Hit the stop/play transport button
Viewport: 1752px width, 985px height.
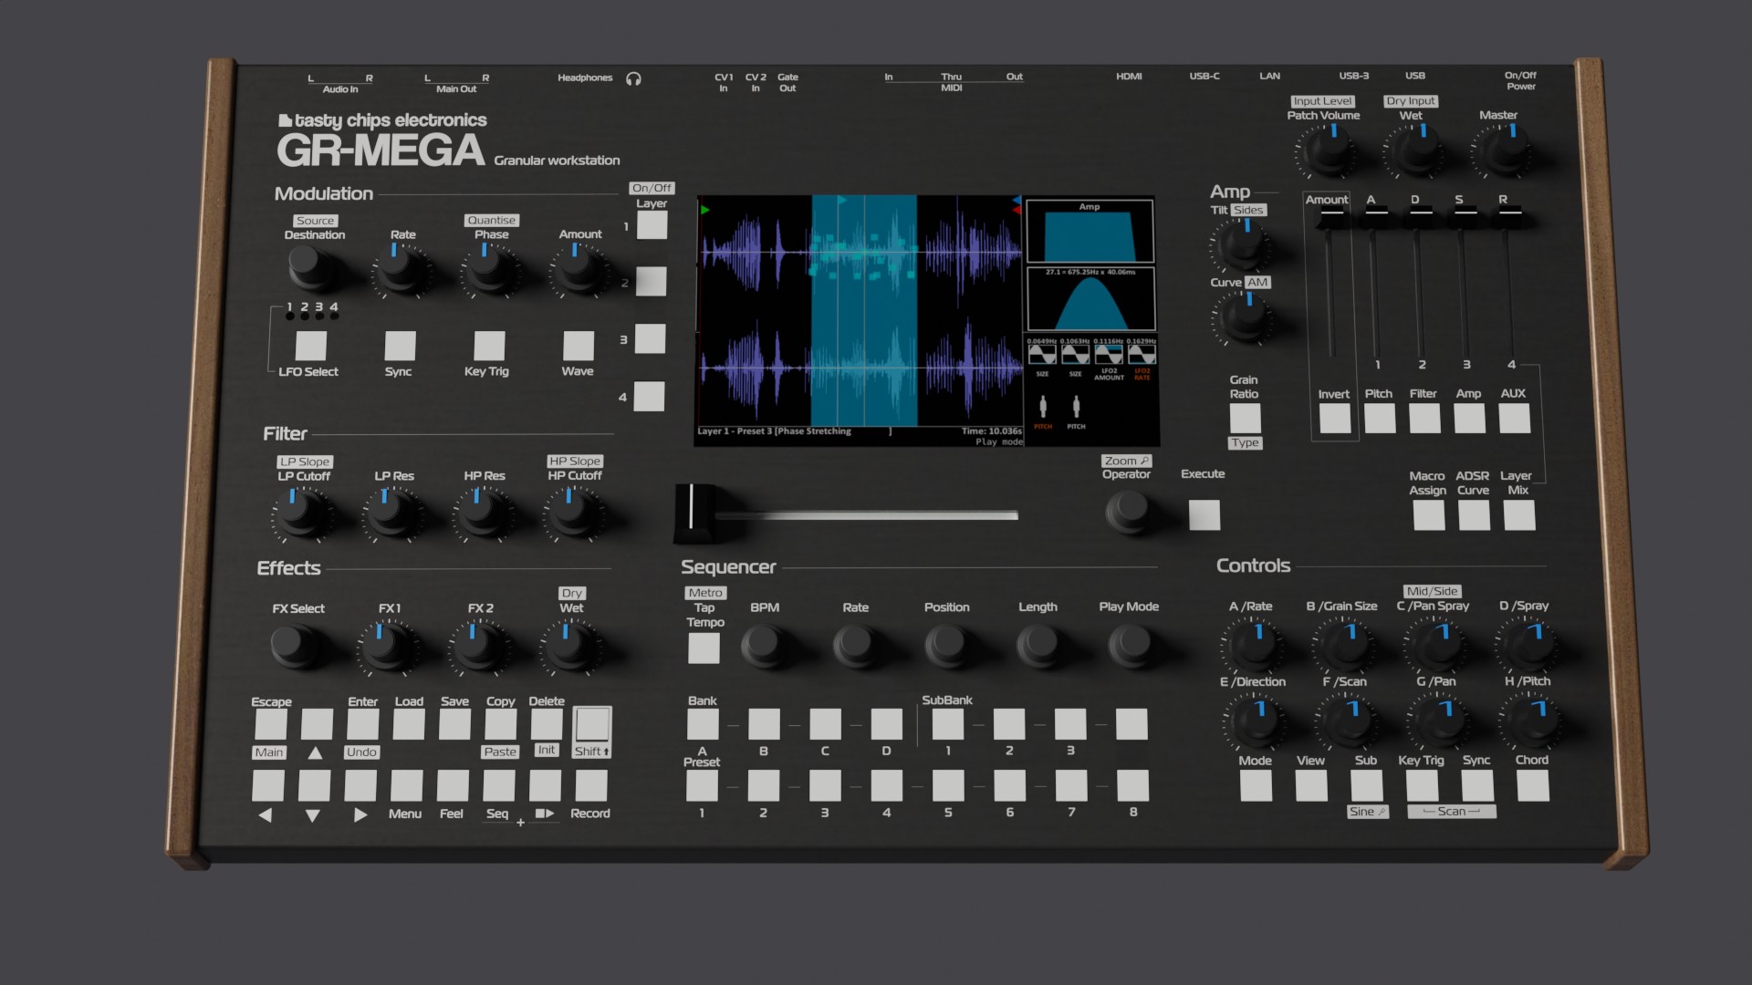point(545,785)
